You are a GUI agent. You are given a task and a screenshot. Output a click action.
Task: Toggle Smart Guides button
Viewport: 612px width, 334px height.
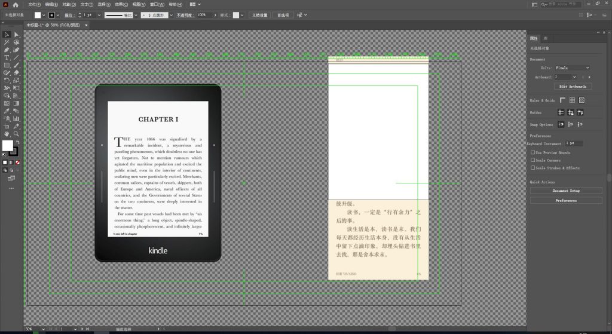tap(580, 112)
